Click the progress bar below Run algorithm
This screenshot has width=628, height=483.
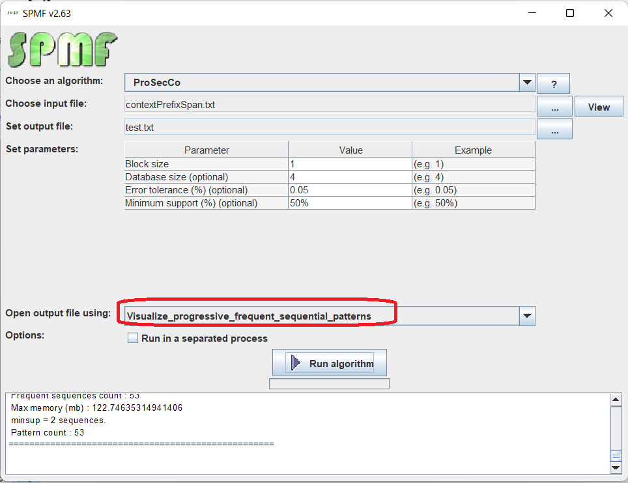coord(329,384)
